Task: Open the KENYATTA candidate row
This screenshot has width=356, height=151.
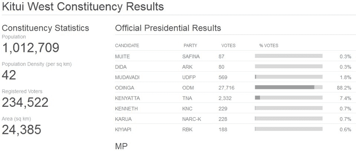Action: [x=127, y=98]
